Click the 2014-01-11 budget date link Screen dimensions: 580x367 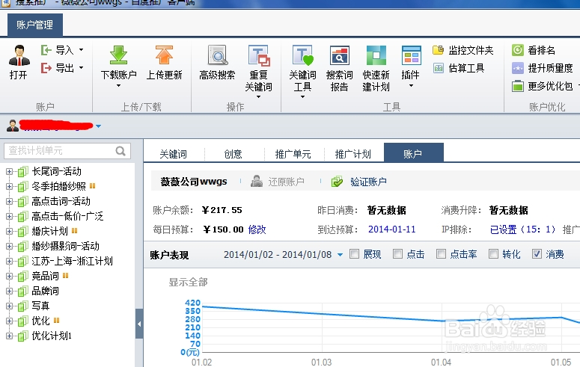(391, 229)
